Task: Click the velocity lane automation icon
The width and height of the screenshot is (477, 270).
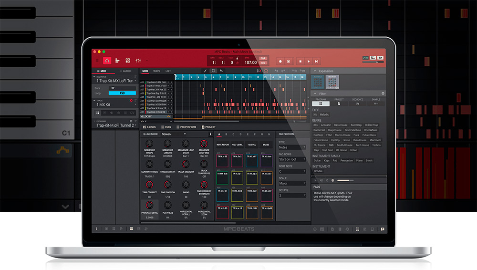Action: pyautogui.click(x=168, y=116)
